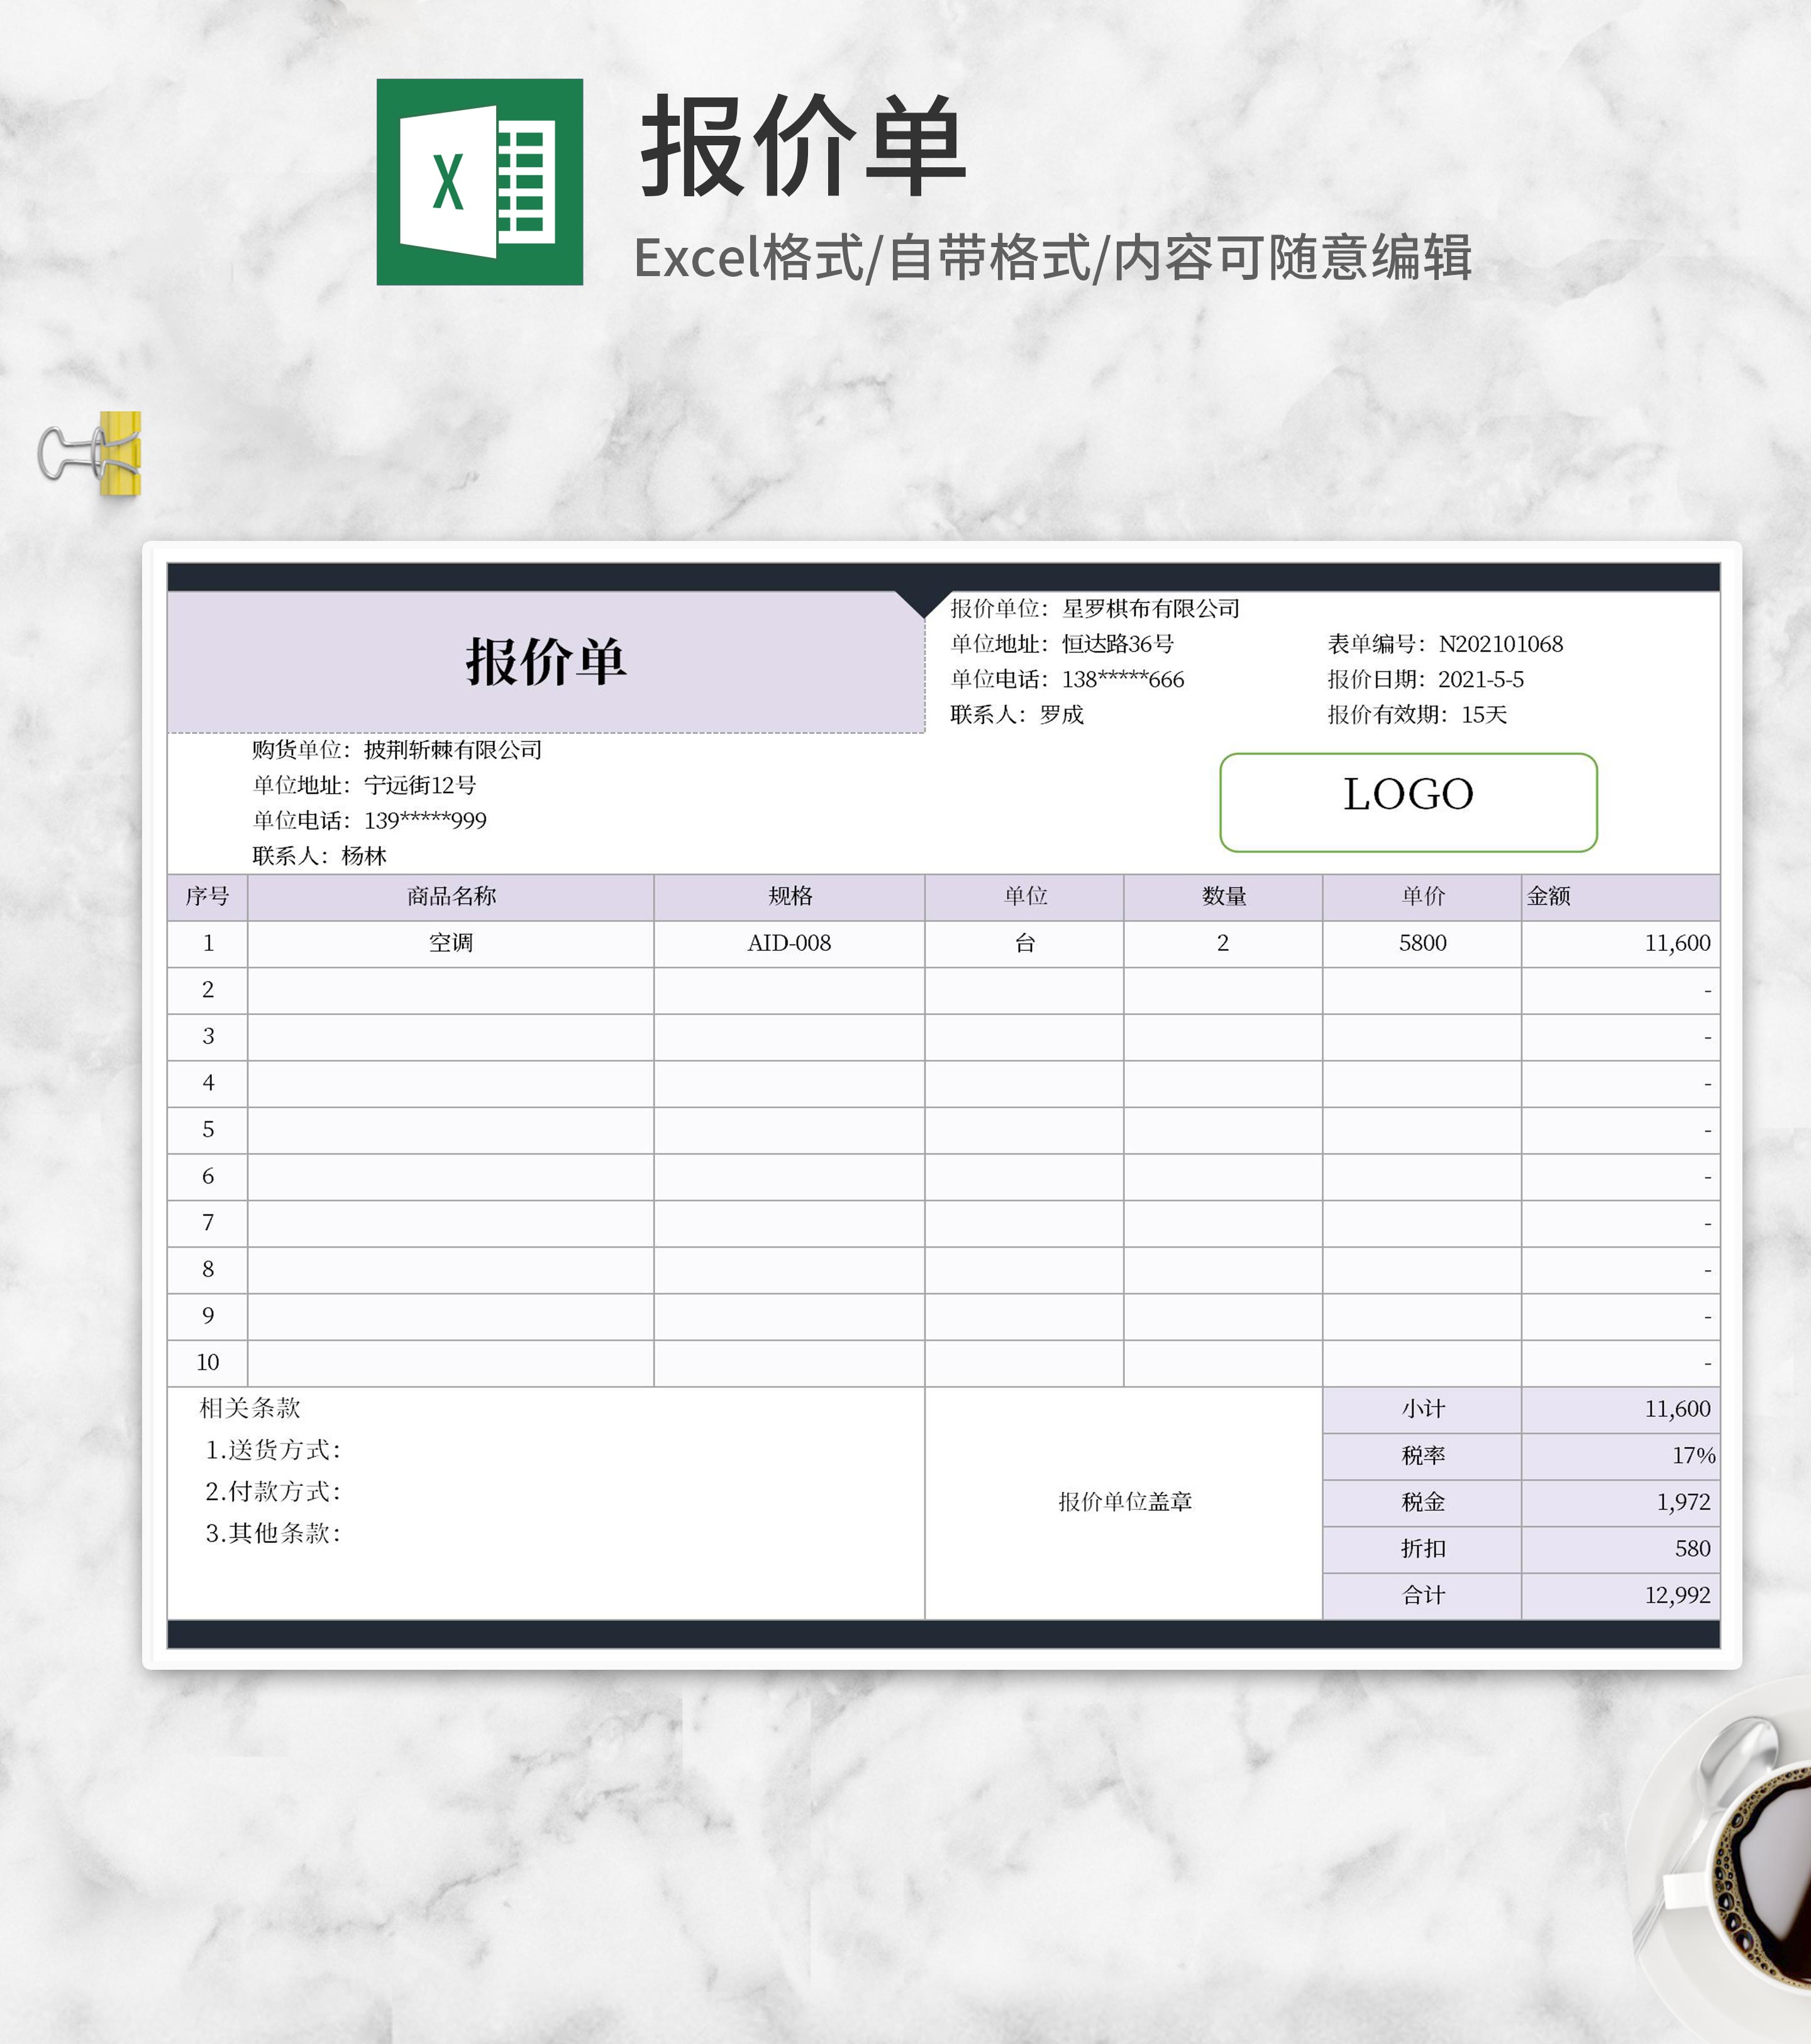Click the LOGO placeholder box
This screenshot has height=2044, width=1811.
click(x=1407, y=802)
